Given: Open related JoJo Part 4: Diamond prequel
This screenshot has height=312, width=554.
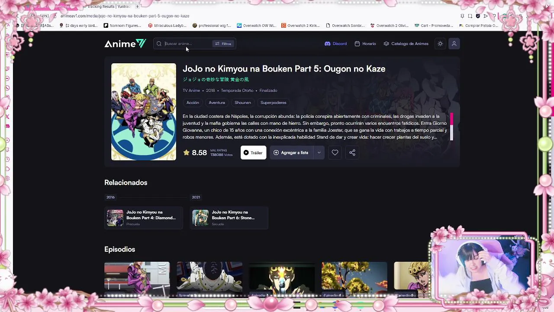Looking at the screenshot, I should click(144, 218).
